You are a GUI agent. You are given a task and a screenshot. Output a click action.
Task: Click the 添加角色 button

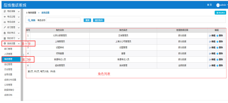(x=220, y=13)
